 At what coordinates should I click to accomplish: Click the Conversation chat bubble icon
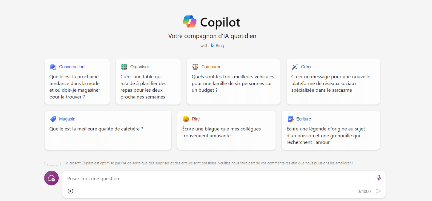pos(53,67)
